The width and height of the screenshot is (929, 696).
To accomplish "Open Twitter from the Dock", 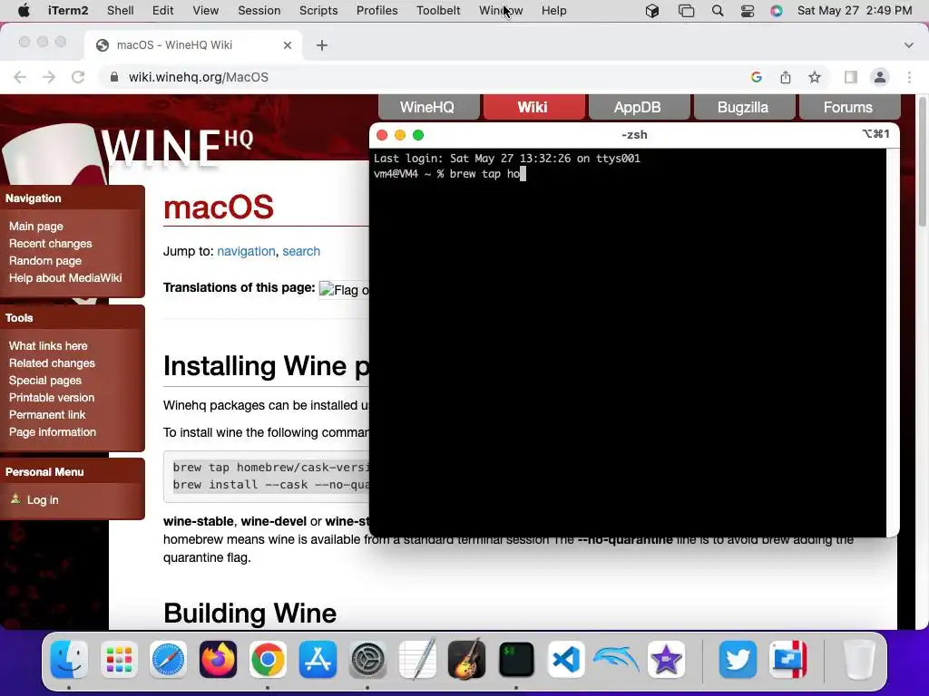I will click(x=738, y=660).
